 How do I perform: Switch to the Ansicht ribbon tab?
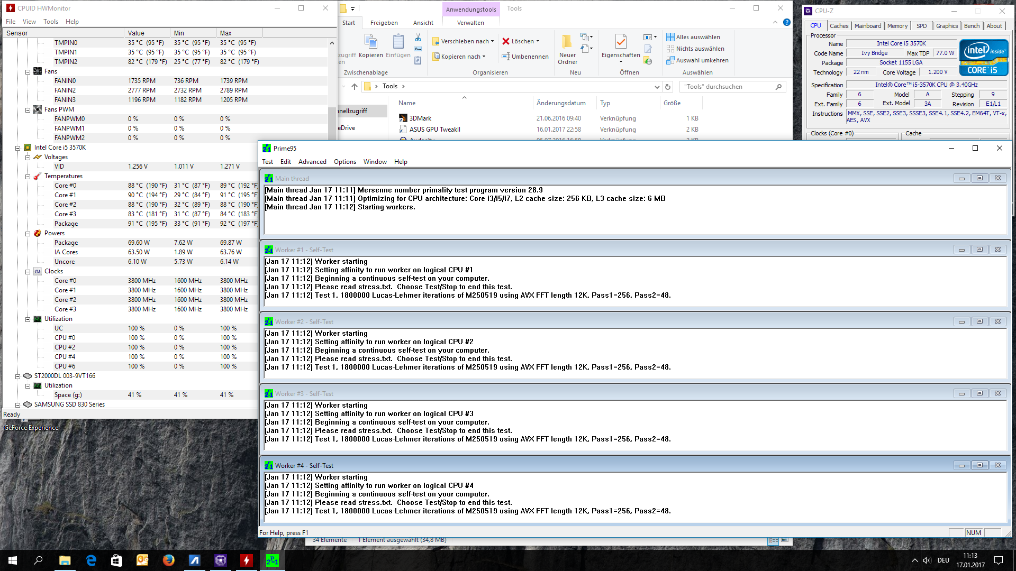tap(423, 23)
